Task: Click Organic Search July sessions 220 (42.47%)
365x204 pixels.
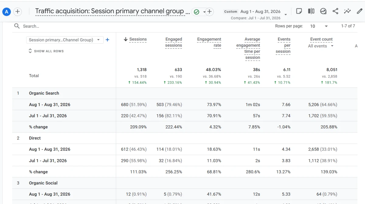Action: [x=134, y=116]
